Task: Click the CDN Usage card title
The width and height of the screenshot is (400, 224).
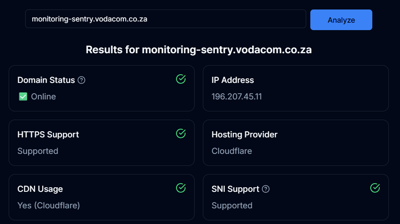Action: click(x=40, y=189)
